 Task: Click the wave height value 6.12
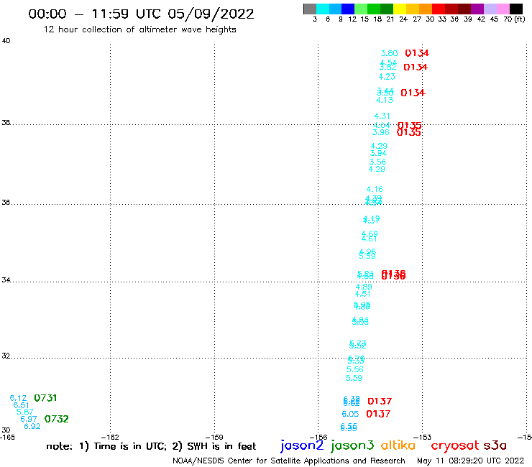coord(18,398)
